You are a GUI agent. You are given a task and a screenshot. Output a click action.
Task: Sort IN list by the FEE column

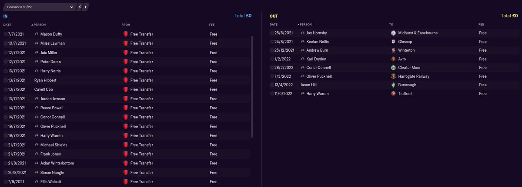(212, 25)
